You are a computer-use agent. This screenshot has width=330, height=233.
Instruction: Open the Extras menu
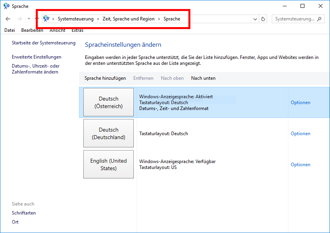77,30
